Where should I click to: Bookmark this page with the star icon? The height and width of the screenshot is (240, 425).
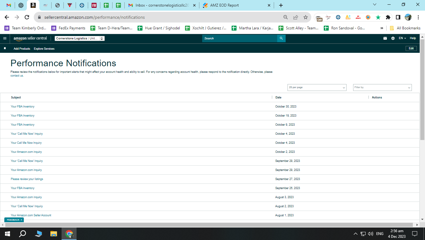pos(306,17)
